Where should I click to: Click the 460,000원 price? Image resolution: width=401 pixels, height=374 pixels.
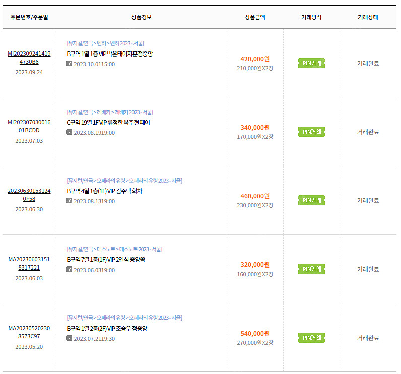[x=255, y=196]
